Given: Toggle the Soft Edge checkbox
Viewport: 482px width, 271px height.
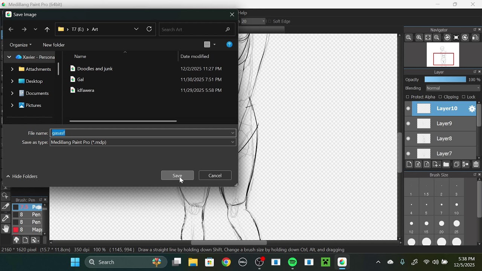Looking at the screenshot, I should 269,21.
